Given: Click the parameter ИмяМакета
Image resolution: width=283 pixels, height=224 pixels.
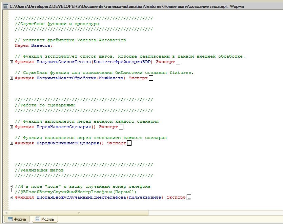Looking at the screenshot, I should coord(111,78).
